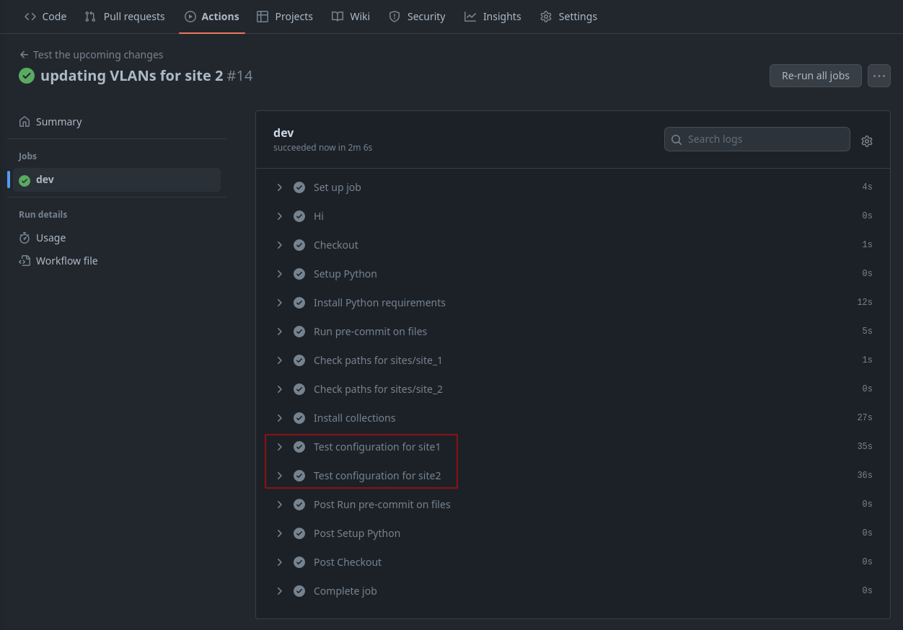The image size is (903, 630).
Task: Open the Insights tab
Action: click(493, 17)
